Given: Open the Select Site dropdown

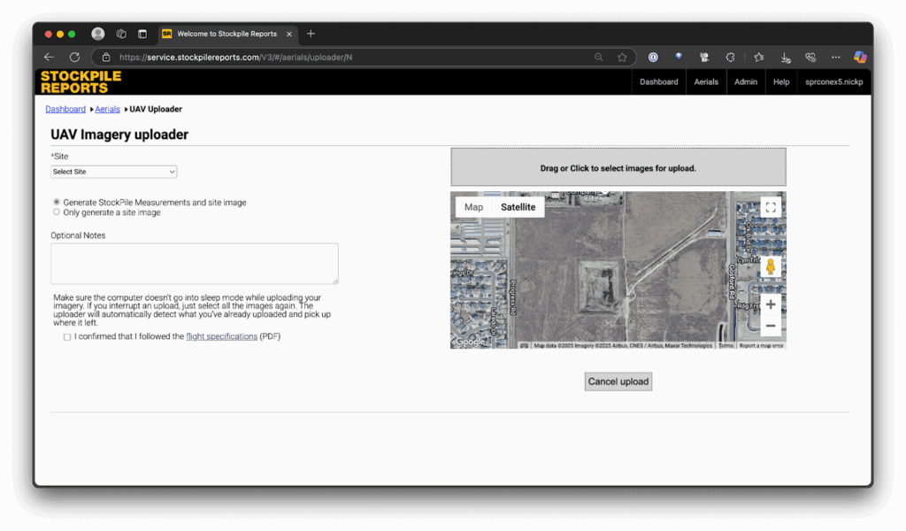Looking at the screenshot, I should point(113,172).
